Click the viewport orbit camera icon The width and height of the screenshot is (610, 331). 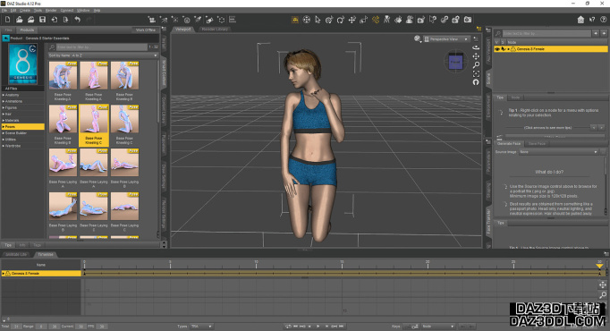coord(476,47)
